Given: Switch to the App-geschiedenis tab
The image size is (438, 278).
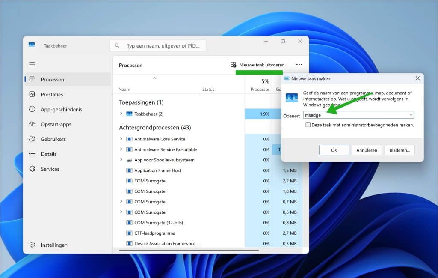Looking at the screenshot, I should tap(68, 109).
